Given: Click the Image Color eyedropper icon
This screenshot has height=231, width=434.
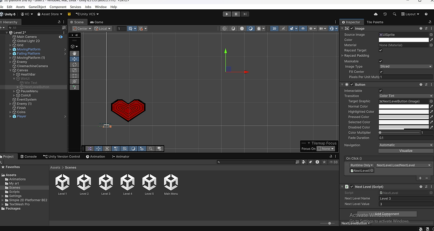Looking at the screenshot, I should [431, 40].
